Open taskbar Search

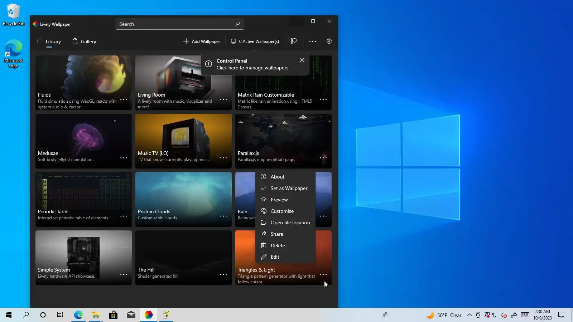point(26,315)
